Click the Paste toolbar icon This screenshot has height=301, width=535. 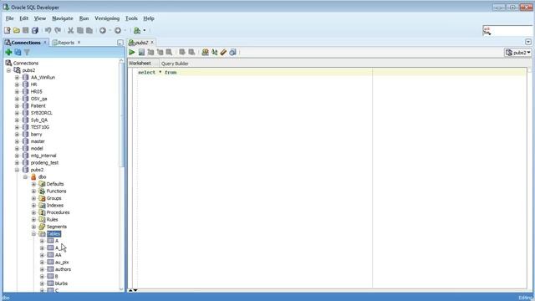(89, 30)
